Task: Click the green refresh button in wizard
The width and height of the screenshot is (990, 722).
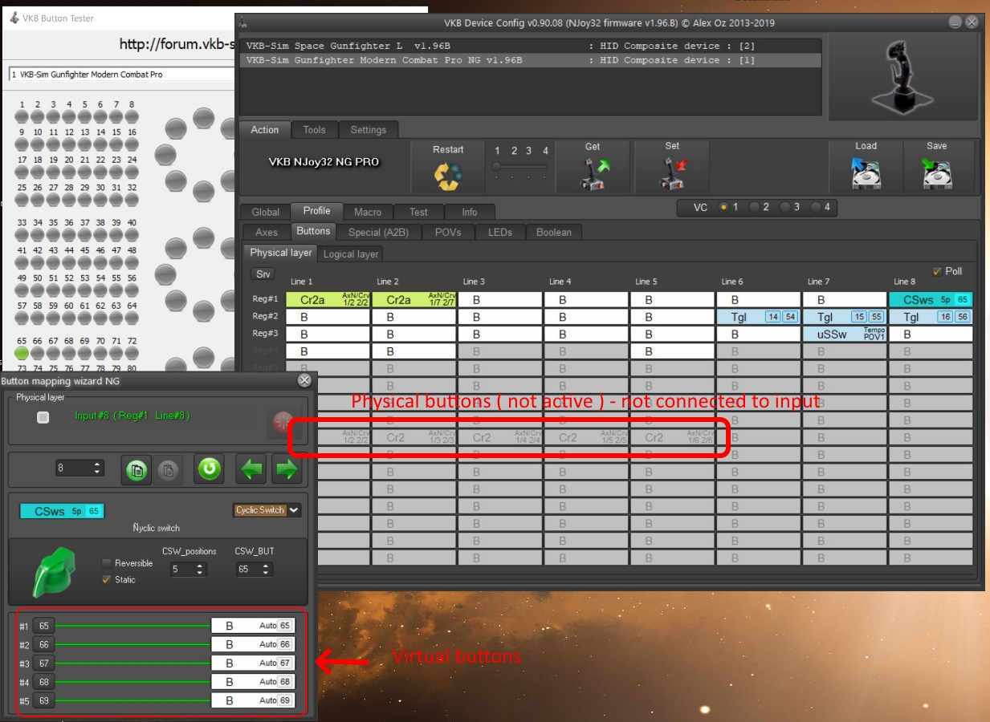Action: [209, 468]
